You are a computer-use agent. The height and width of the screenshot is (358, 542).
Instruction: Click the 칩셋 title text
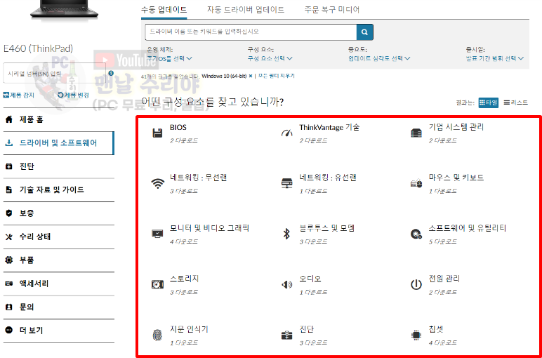(x=436, y=329)
